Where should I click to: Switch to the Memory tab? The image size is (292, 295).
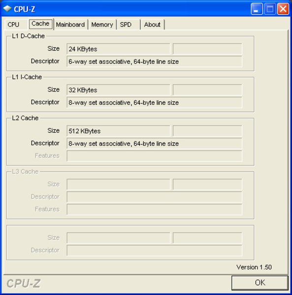pos(102,25)
